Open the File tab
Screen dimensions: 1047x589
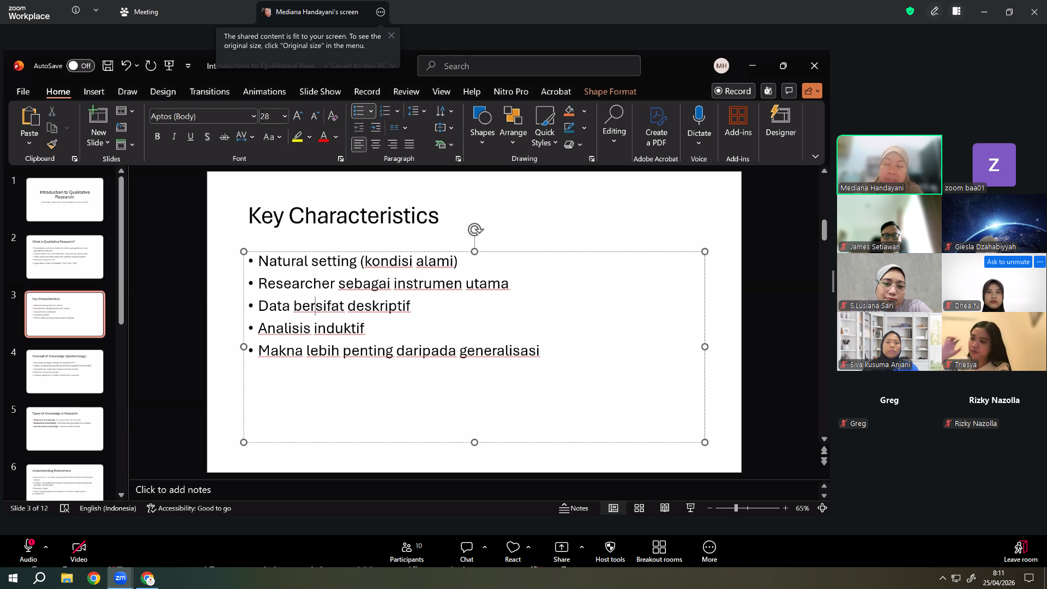point(23,92)
